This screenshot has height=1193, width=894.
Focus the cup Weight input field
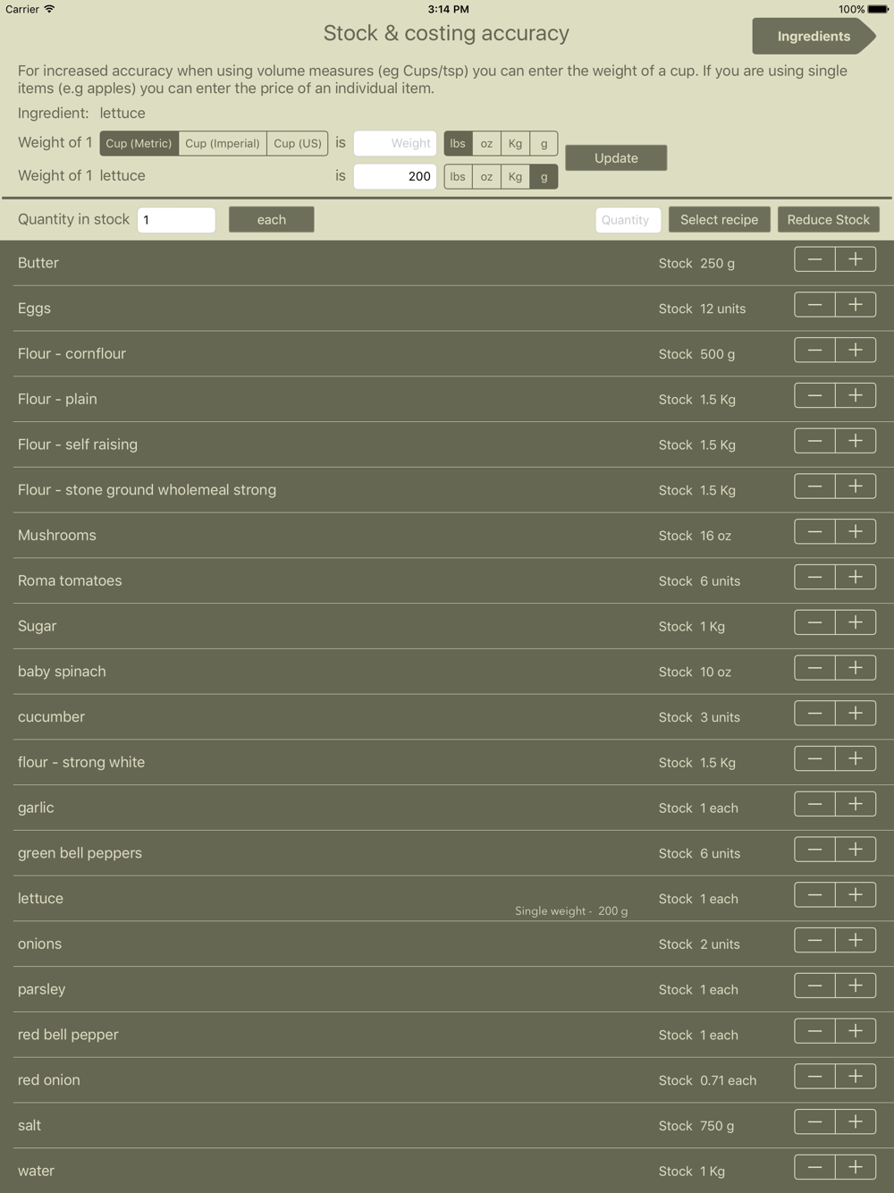pos(395,143)
